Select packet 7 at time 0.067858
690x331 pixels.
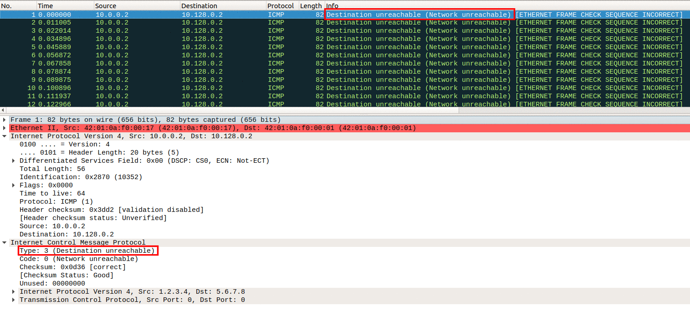345,64
